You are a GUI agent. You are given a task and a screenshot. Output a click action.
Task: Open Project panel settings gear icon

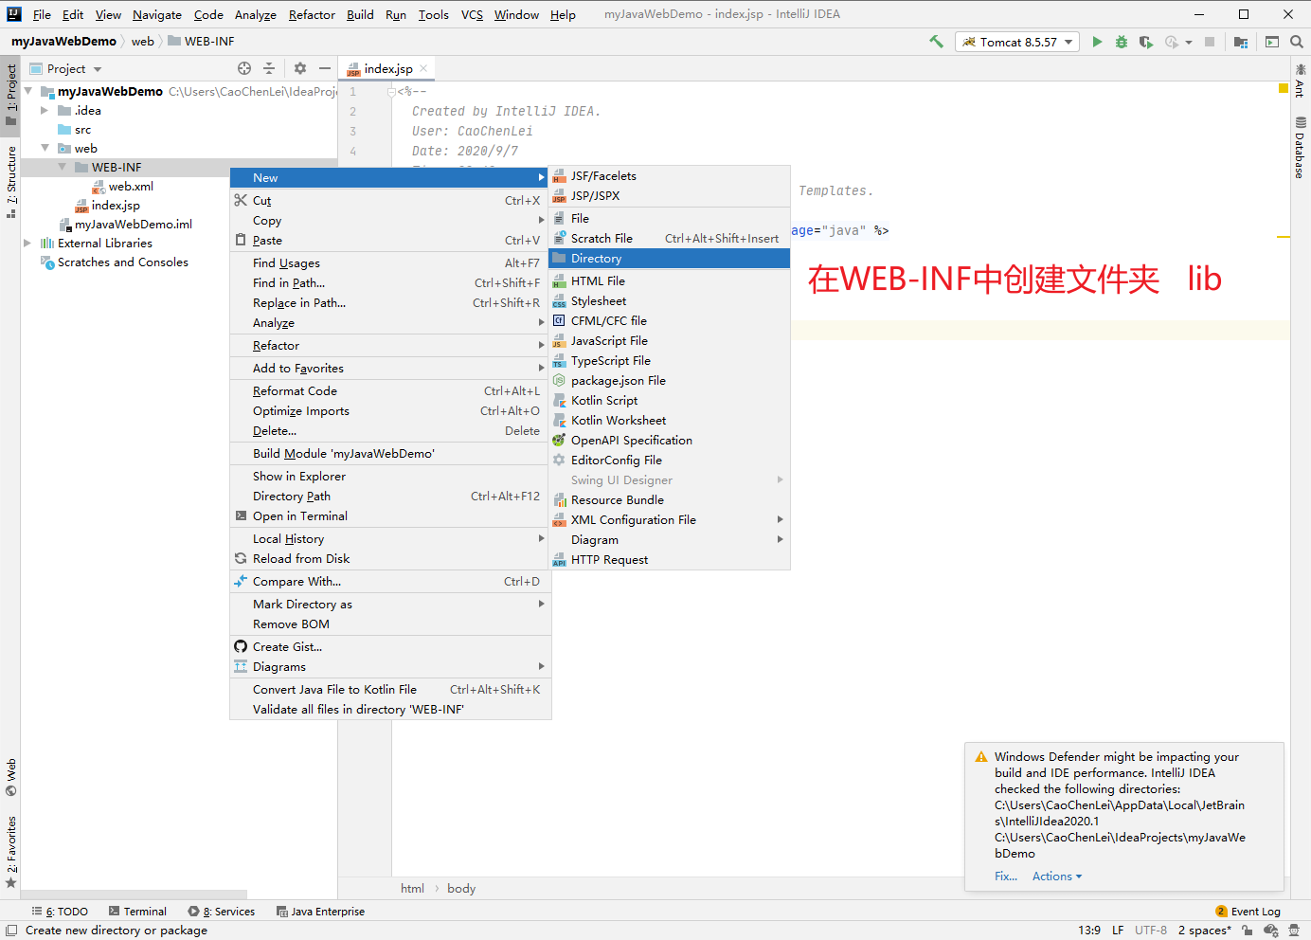click(x=300, y=68)
